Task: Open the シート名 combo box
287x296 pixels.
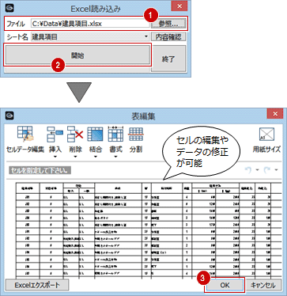Action: click(x=90, y=37)
